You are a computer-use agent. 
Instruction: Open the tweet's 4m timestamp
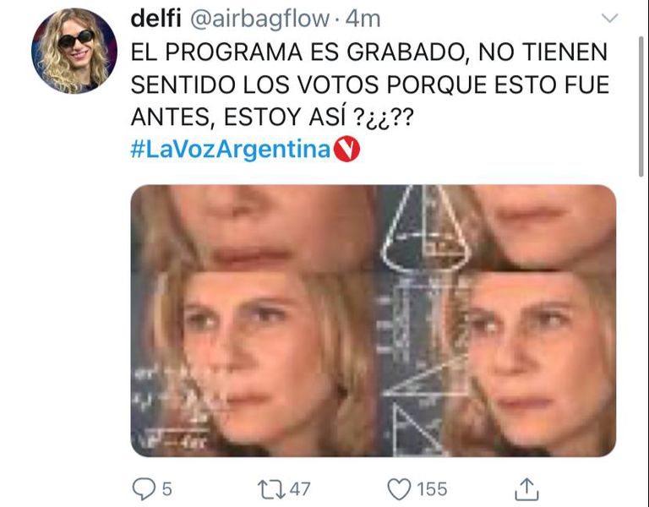[363, 19]
